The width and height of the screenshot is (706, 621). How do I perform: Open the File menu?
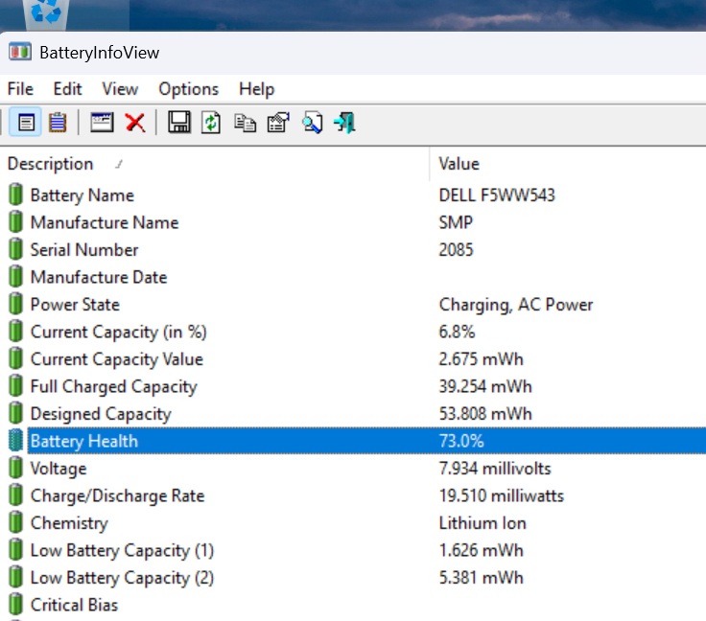coord(20,89)
